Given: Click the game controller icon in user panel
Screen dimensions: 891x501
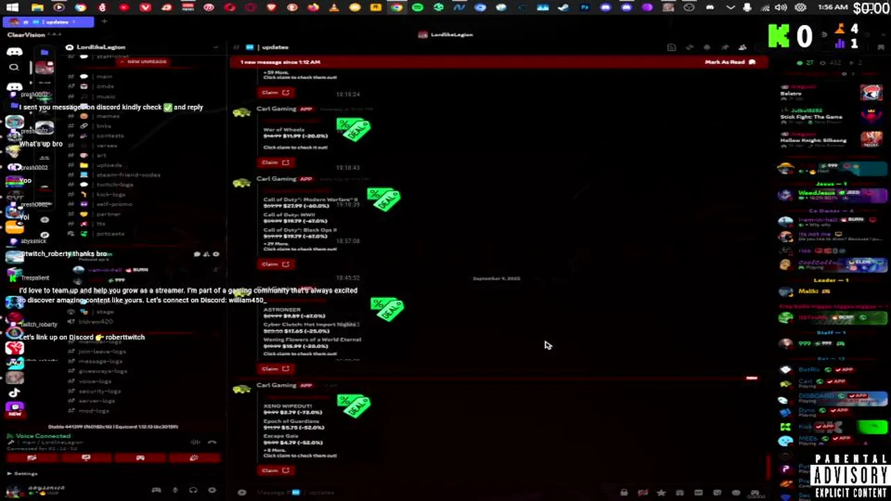Looking at the screenshot, I should coord(156,491).
